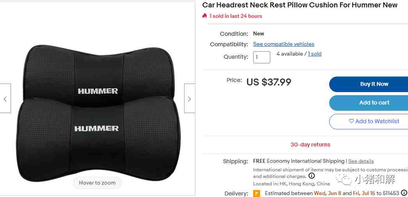Screen dimensions: 408x197
Task: Click the upper Hummer pillow in the image
Action: pyautogui.click(x=99, y=74)
